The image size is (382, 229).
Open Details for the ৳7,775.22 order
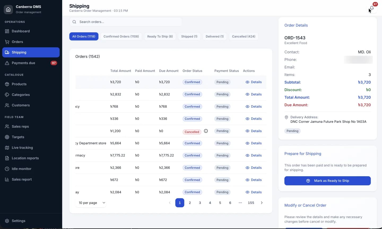[254, 155]
